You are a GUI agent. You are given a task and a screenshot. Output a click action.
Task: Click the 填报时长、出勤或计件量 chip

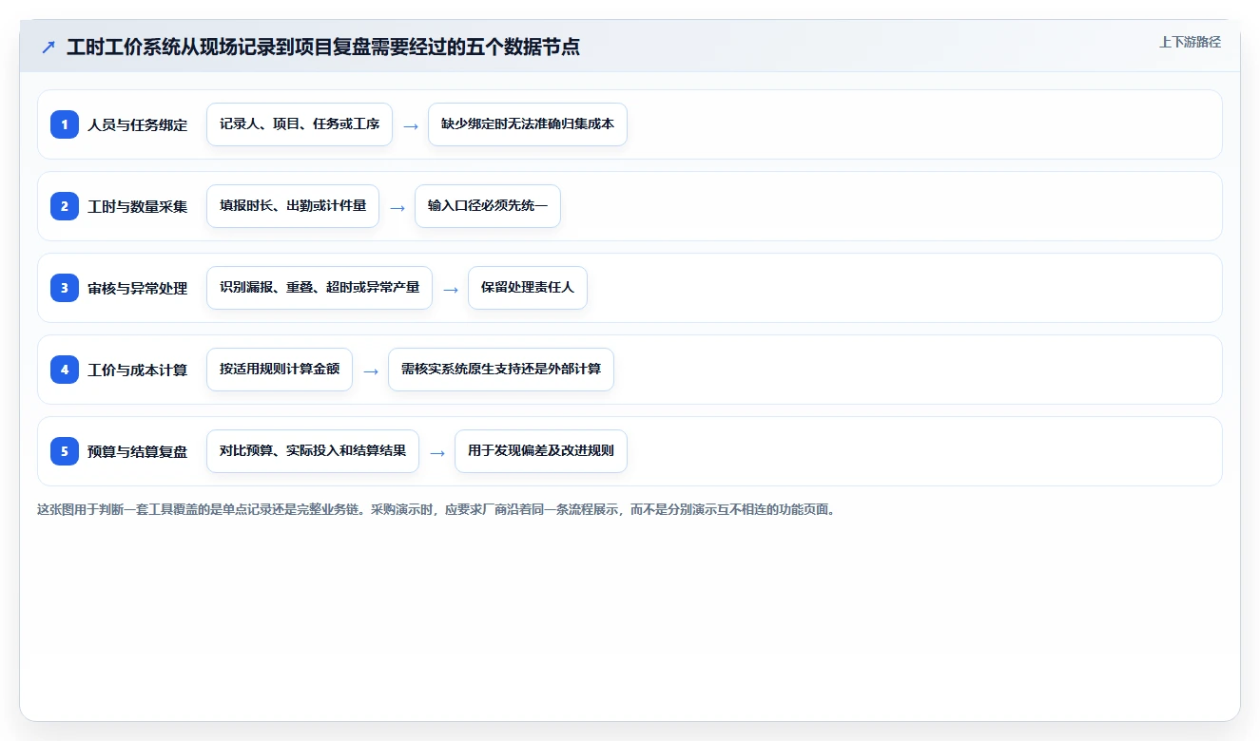pos(293,206)
